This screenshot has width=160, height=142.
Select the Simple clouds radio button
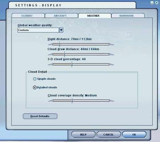(35, 79)
